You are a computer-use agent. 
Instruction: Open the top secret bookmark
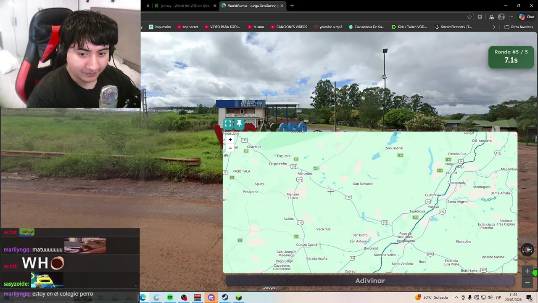point(187,27)
